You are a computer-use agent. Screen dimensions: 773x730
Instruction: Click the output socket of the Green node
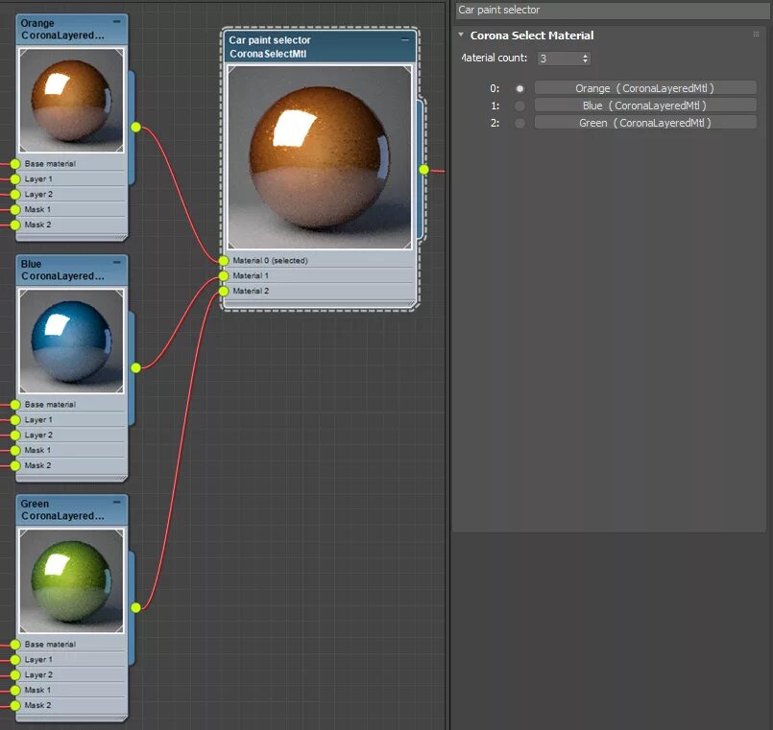coord(135,607)
